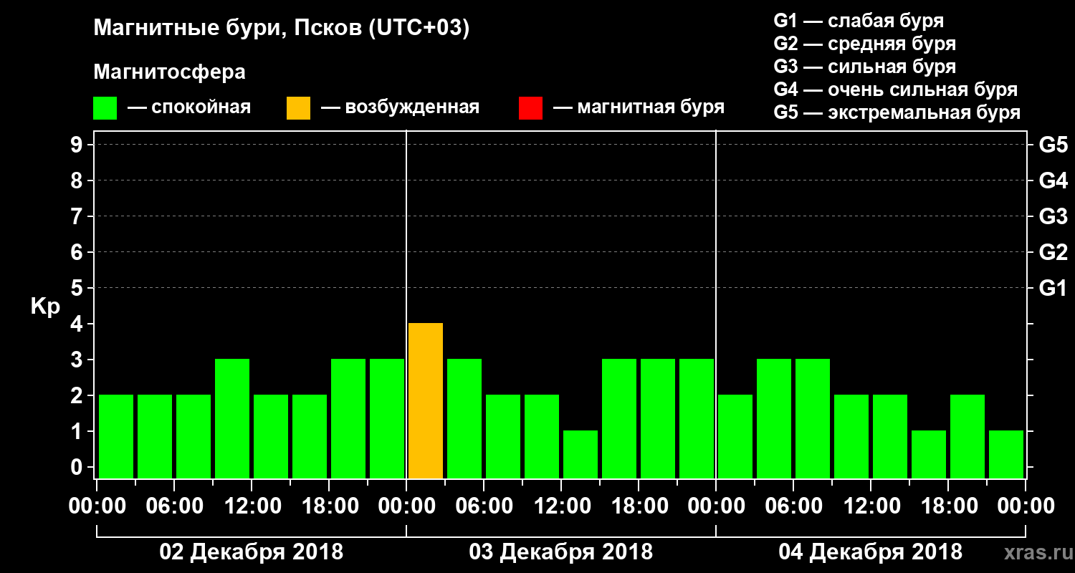The height and width of the screenshot is (573, 1075).
Task: Click the red 'магнитная буря' legend swatch
Action: pyautogui.click(x=530, y=108)
